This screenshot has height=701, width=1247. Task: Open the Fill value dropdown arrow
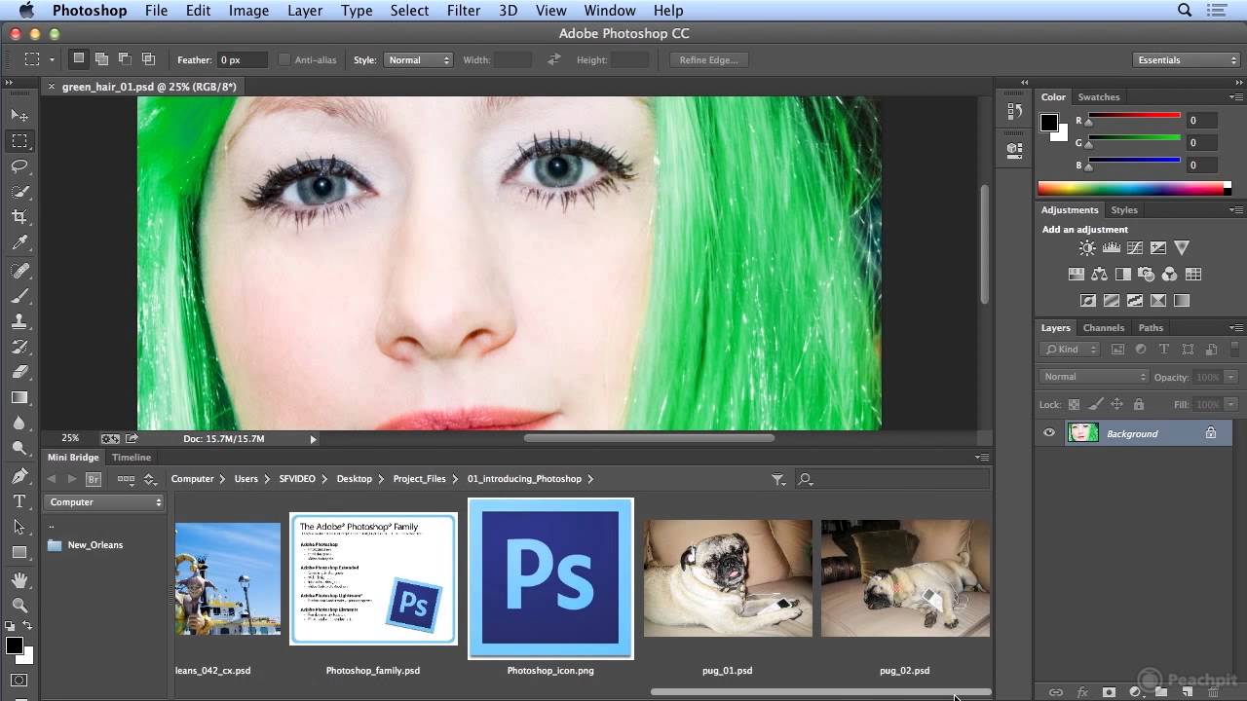(1231, 404)
